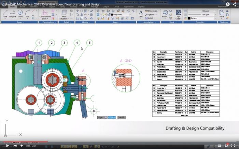Open the Construction Lines tool
Screen dimensions: 239x149
pyautogui.click(x=45, y=14)
